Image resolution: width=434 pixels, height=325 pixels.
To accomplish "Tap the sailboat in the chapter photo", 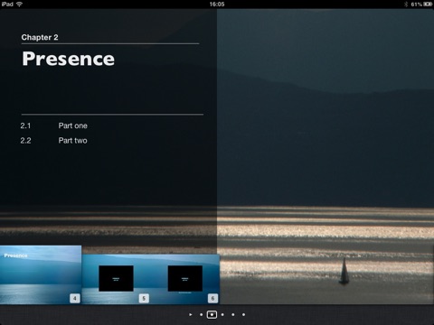I will 344,271.
